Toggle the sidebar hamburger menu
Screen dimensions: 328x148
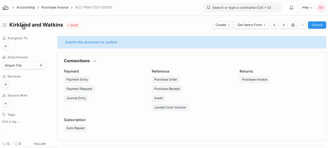point(4,25)
